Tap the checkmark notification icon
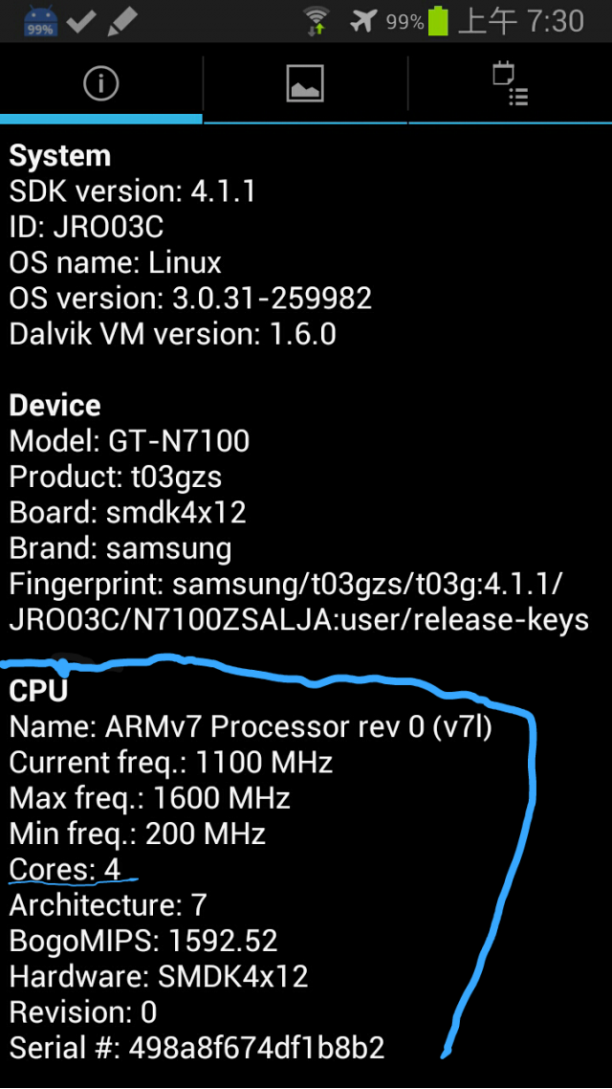 tap(80, 21)
